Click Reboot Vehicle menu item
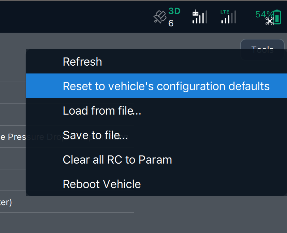The height and width of the screenshot is (233, 287). (101, 184)
